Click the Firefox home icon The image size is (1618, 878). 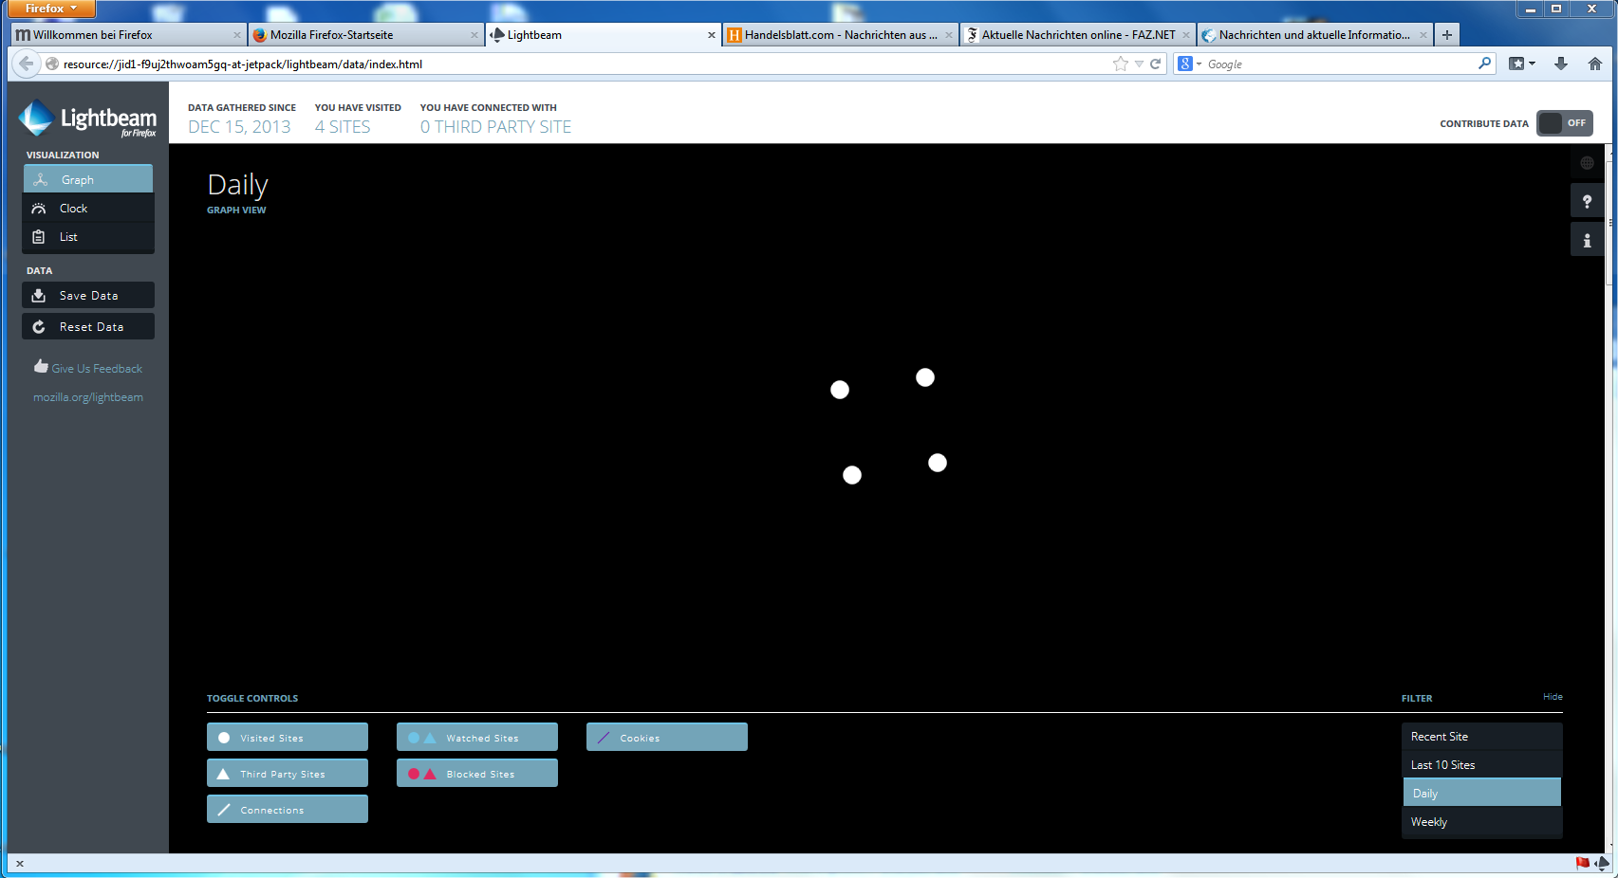1595,64
